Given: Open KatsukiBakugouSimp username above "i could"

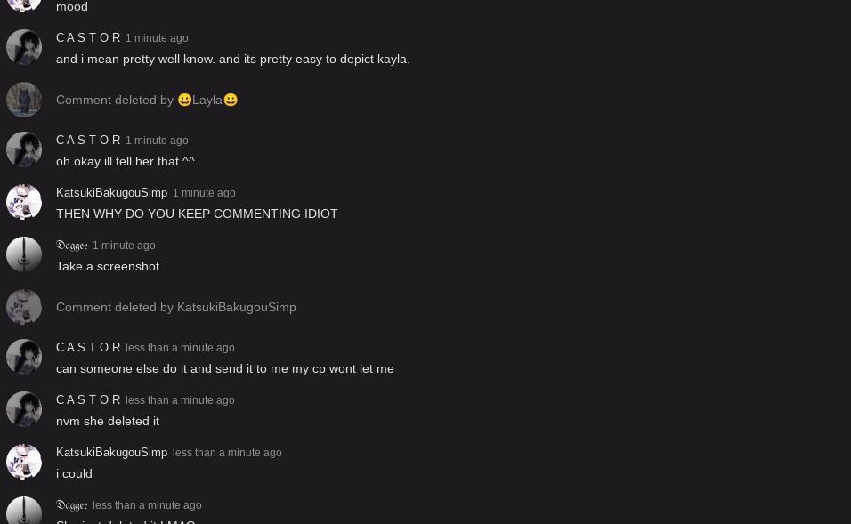Looking at the screenshot, I should tap(111, 453).
